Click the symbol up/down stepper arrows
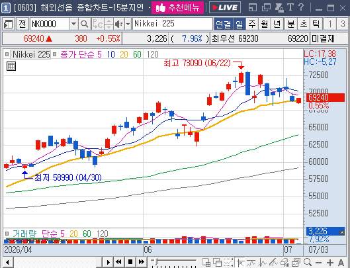This screenshot has width=350, height=268. click(109, 24)
